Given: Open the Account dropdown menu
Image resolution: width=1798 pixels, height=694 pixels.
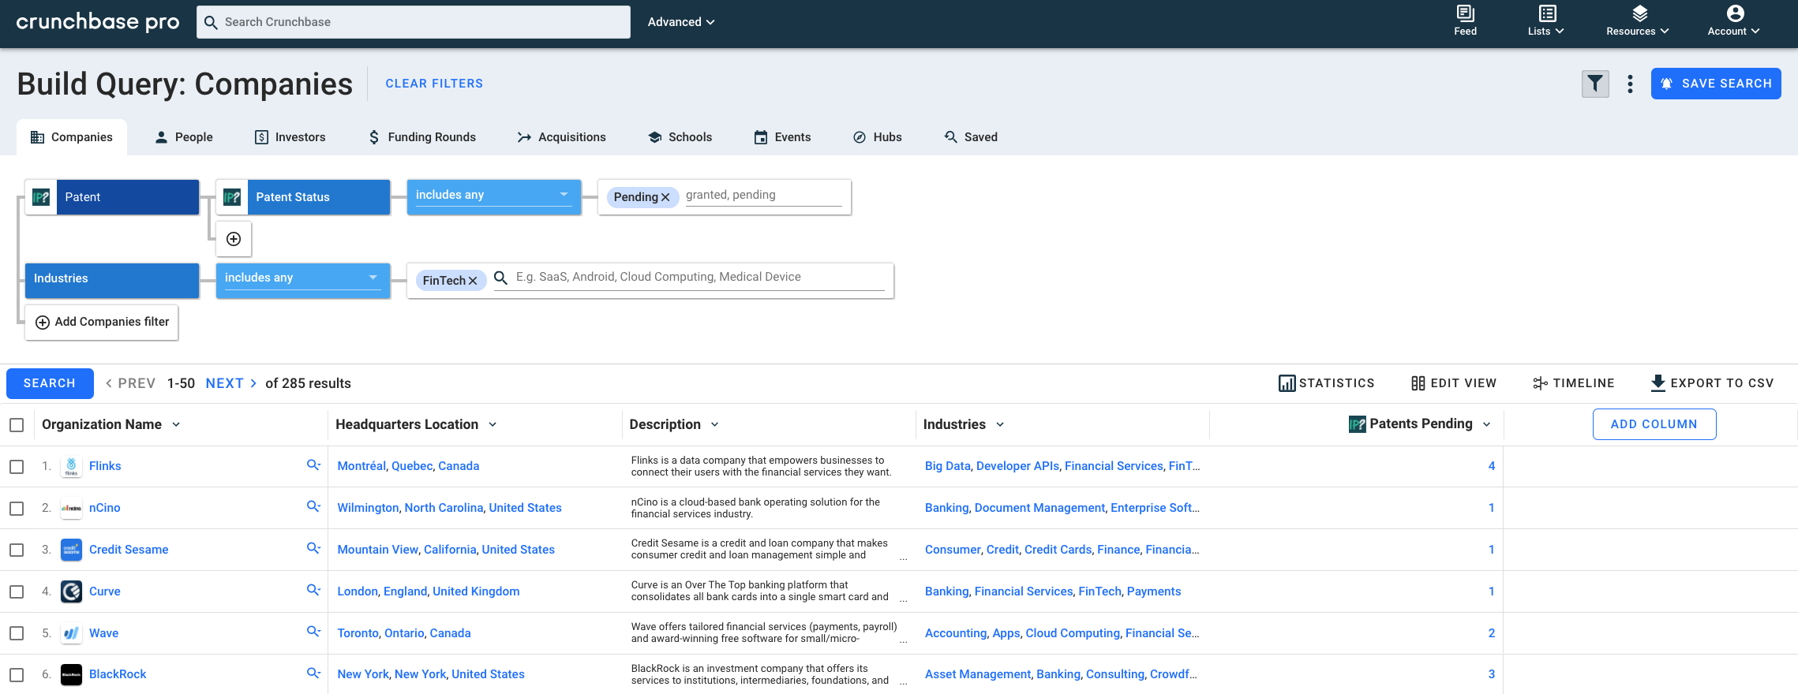Looking at the screenshot, I should 1734,21.
